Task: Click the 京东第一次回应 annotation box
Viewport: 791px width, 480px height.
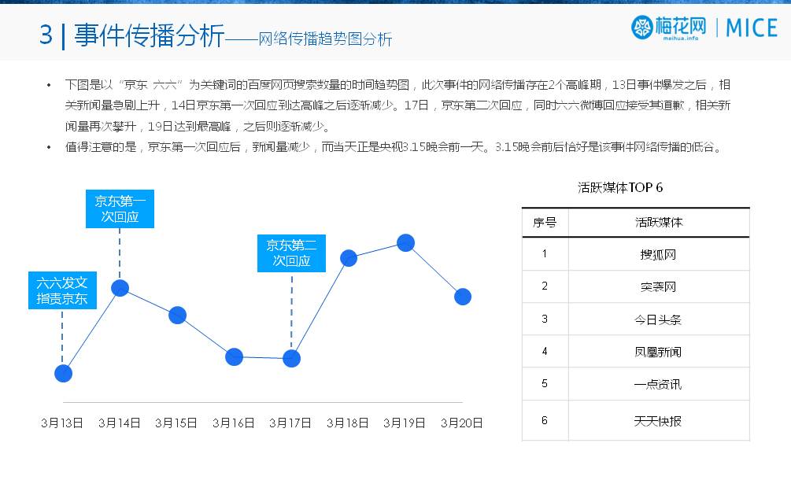Action: coord(120,209)
